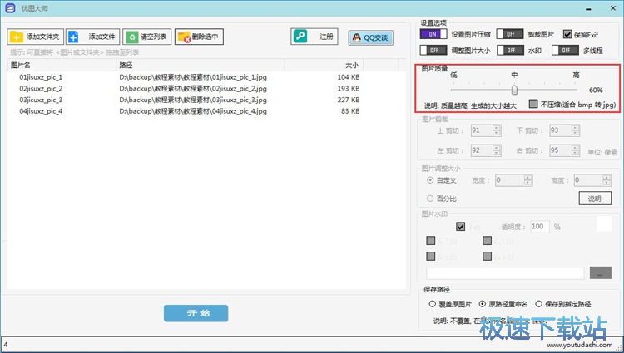Click the 高度 spinner arrows

click(606, 180)
